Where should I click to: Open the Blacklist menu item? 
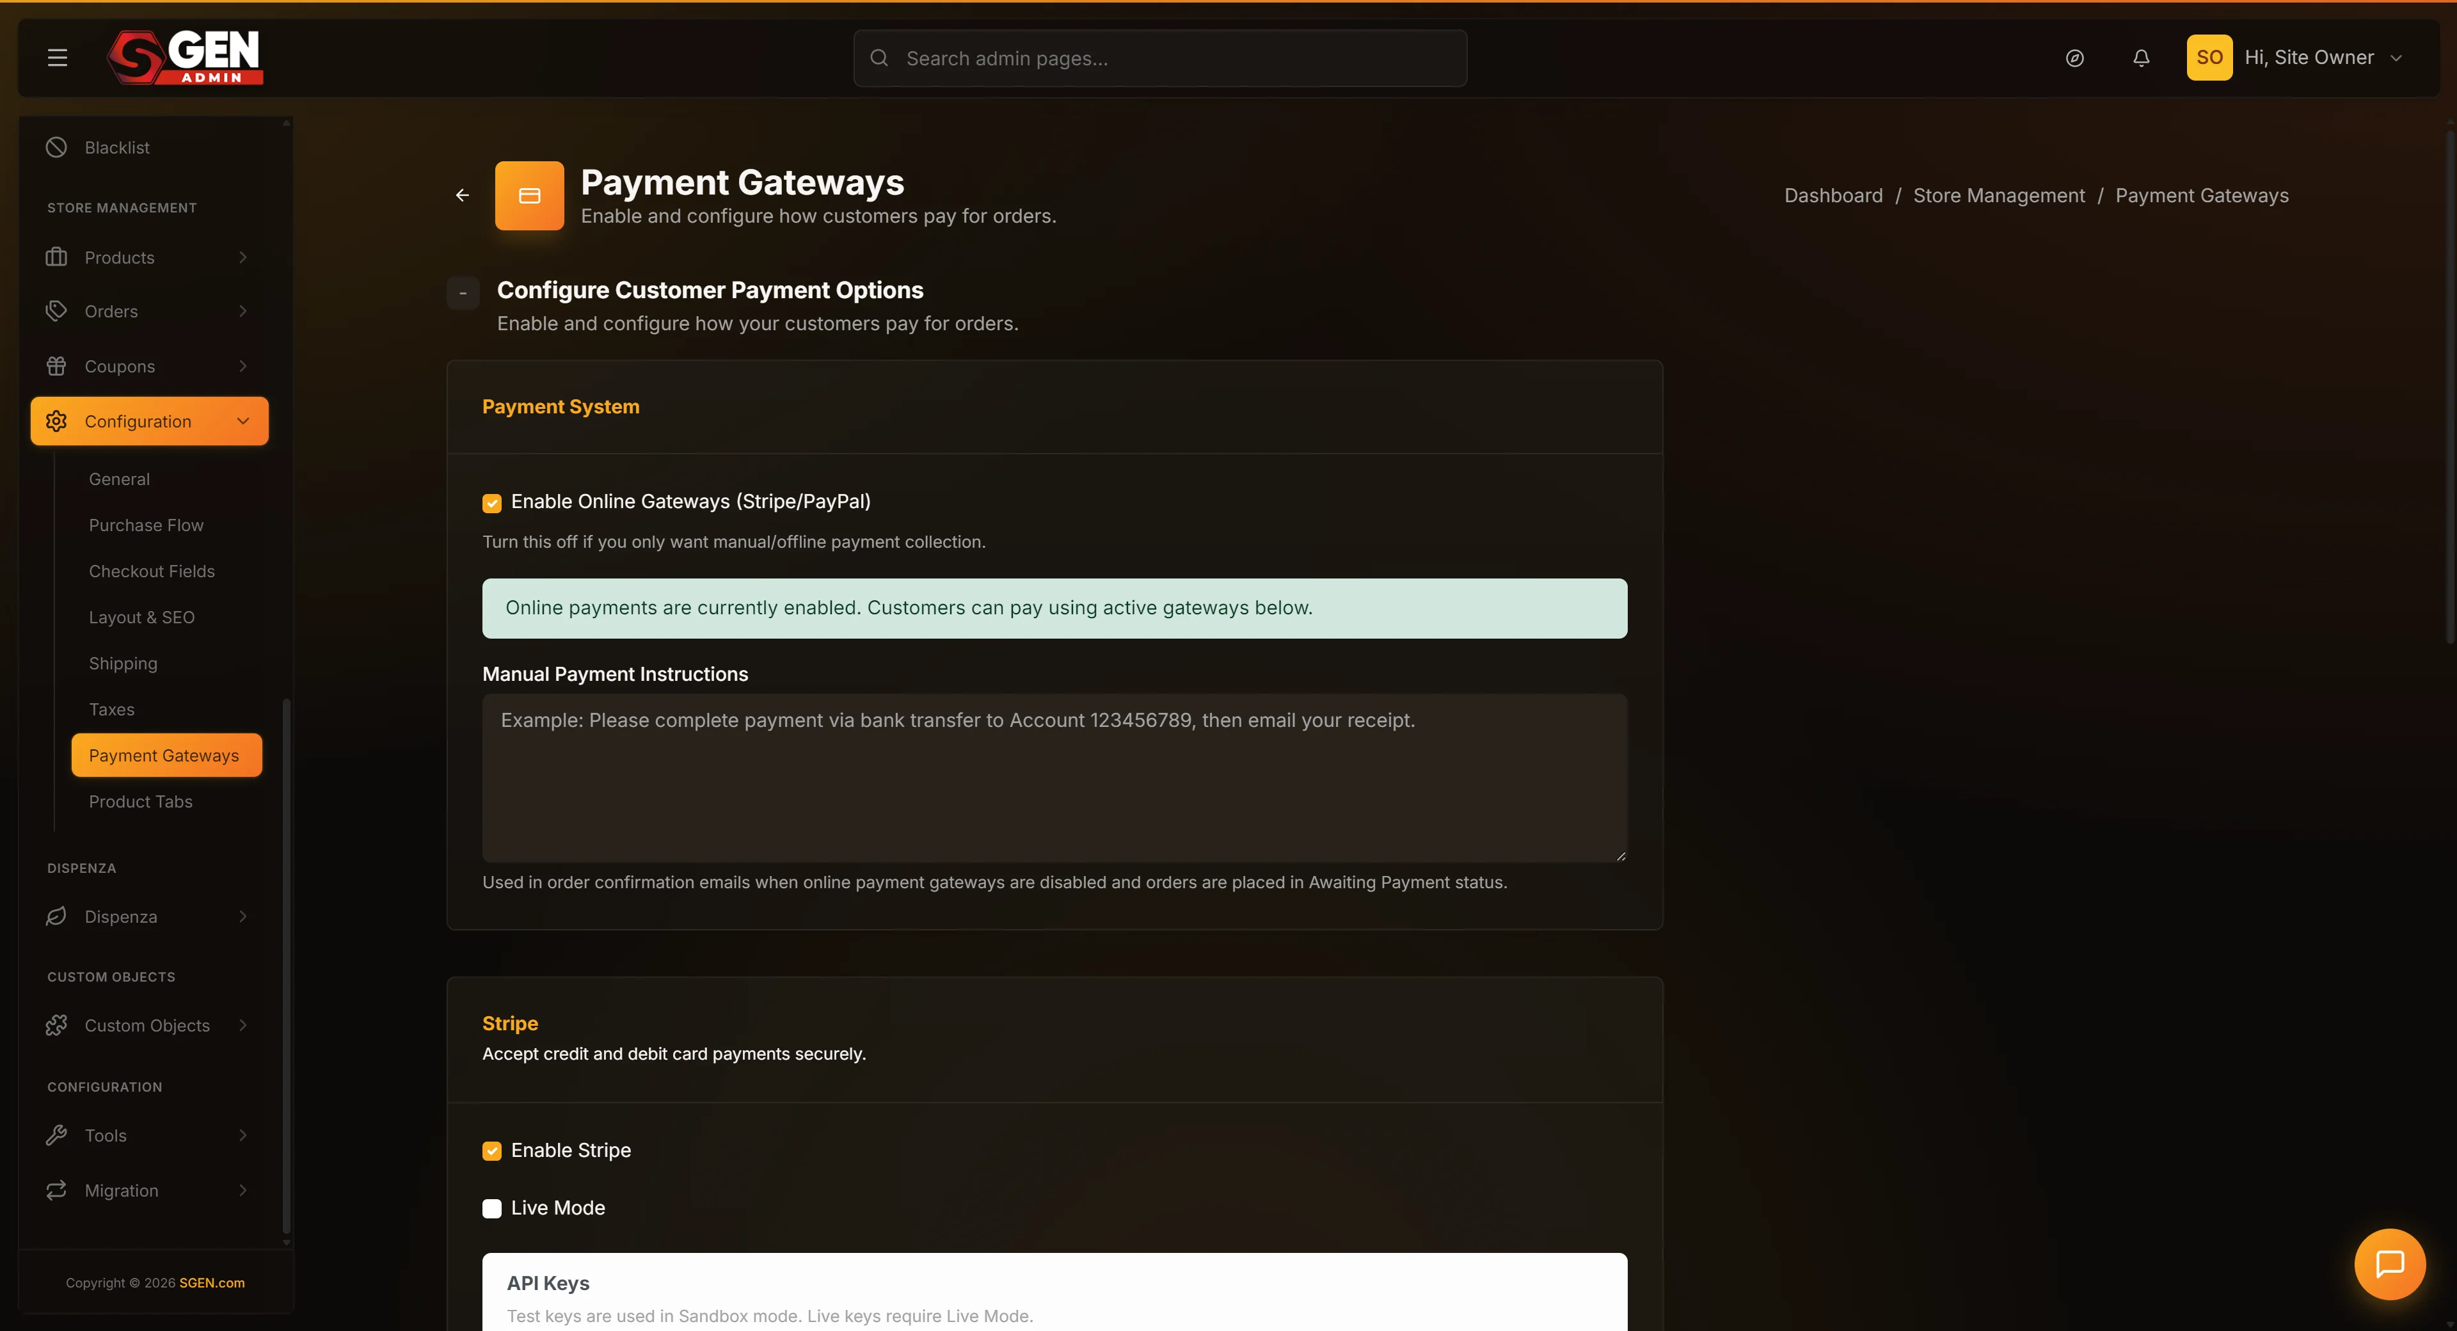[x=116, y=147]
